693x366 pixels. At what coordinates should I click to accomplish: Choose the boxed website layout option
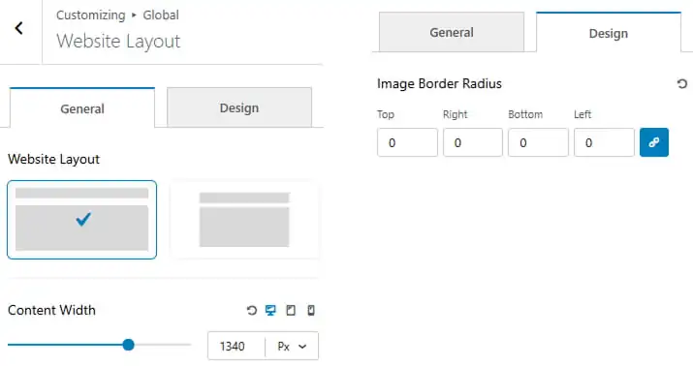pyautogui.click(x=244, y=220)
